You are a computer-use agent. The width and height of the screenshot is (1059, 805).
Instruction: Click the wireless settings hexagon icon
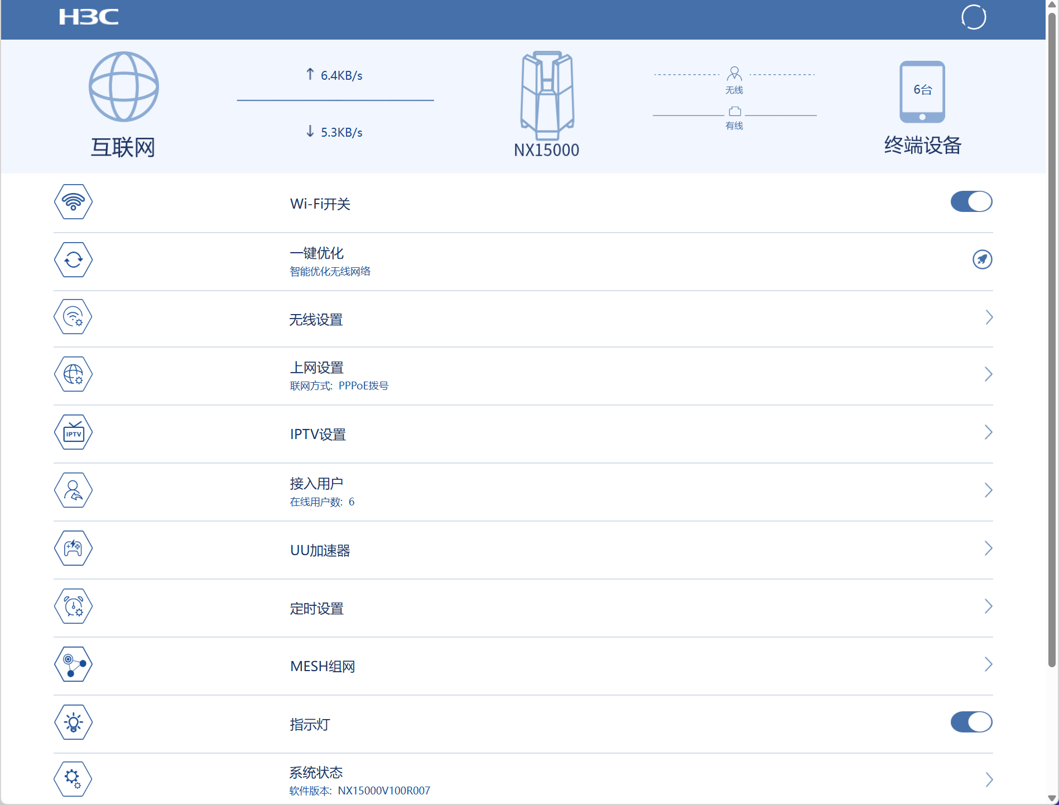click(73, 317)
